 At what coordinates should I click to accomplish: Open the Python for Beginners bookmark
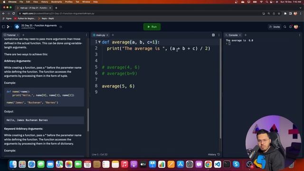25,19
